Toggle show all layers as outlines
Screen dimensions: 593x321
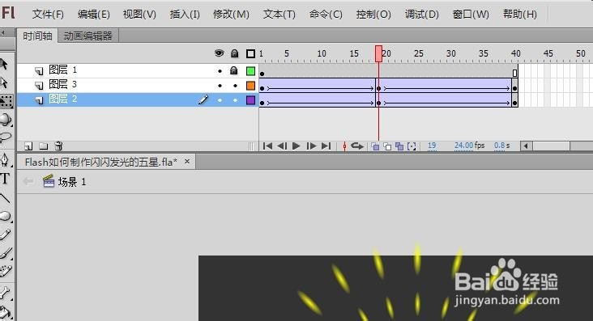250,53
